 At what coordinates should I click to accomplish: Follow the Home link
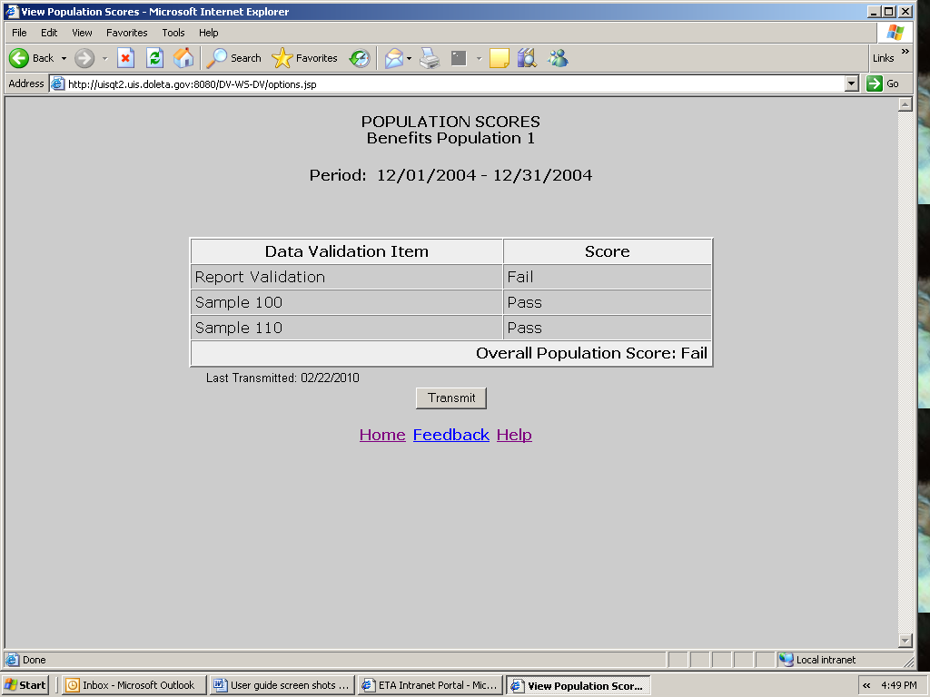[x=382, y=435]
